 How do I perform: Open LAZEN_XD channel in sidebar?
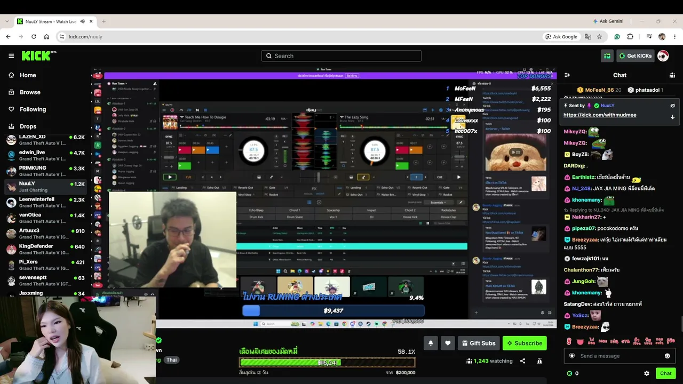tap(45, 140)
